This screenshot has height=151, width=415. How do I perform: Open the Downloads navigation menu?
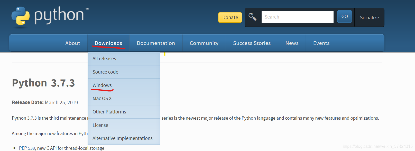click(108, 43)
